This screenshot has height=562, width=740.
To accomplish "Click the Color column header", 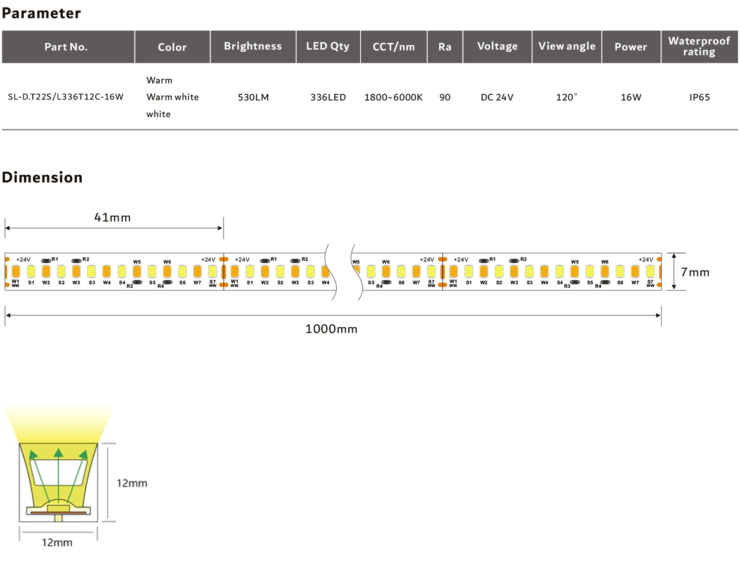I will click(x=172, y=47).
